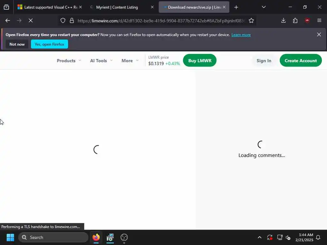Click Yes, open Firefox button
This screenshot has width=327, height=245.
pos(49,44)
